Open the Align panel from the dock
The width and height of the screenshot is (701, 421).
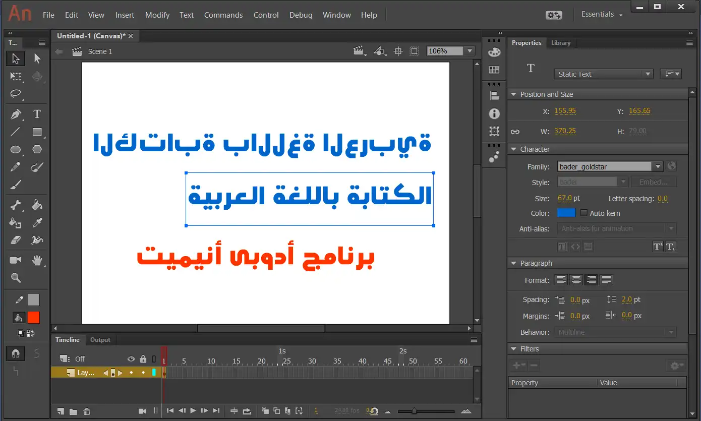pyautogui.click(x=494, y=96)
